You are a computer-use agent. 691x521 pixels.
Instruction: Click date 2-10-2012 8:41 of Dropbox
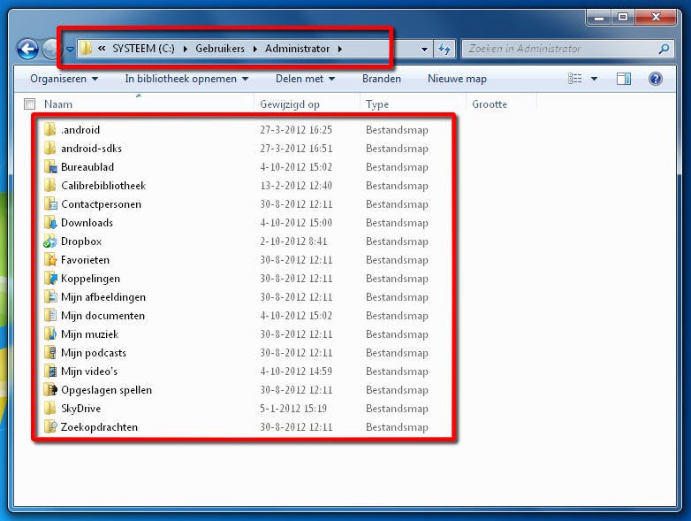pos(293,241)
